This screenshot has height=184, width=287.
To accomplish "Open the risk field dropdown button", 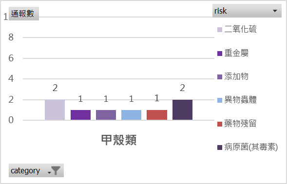I will click(x=247, y=11).
